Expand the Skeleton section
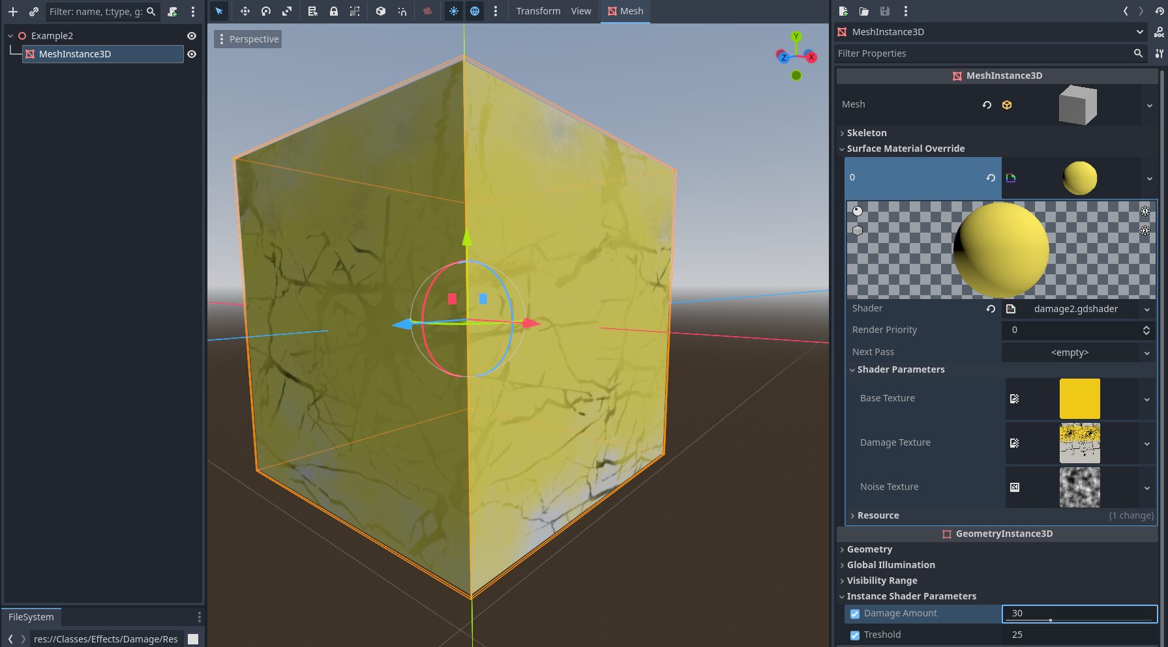Image resolution: width=1168 pixels, height=647 pixels. click(867, 133)
